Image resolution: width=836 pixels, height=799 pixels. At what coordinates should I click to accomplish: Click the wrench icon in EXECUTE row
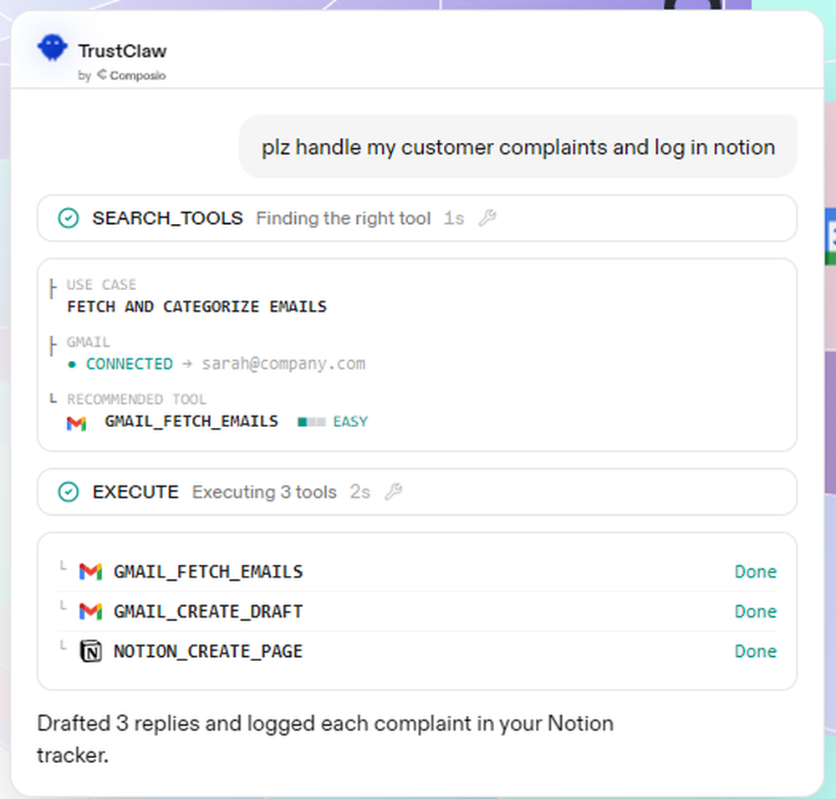(394, 491)
